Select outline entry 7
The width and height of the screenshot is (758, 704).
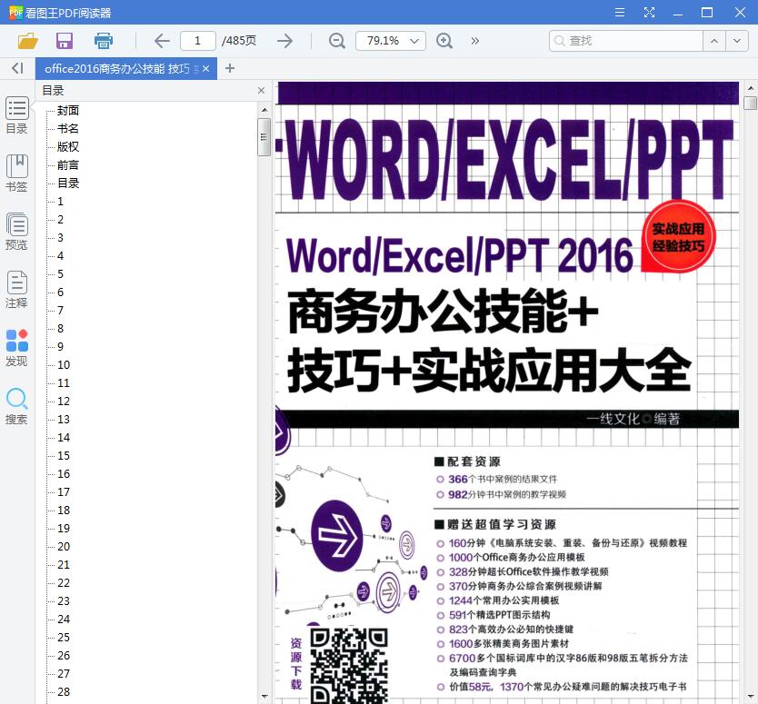click(x=60, y=310)
